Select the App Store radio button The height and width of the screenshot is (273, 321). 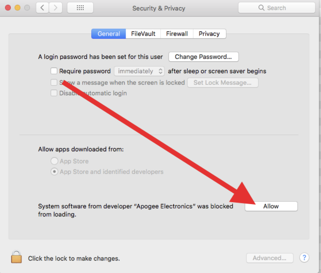coord(54,161)
